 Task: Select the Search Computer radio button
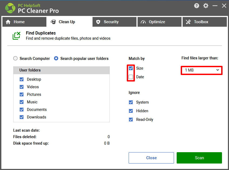click(x=15, y=58)
